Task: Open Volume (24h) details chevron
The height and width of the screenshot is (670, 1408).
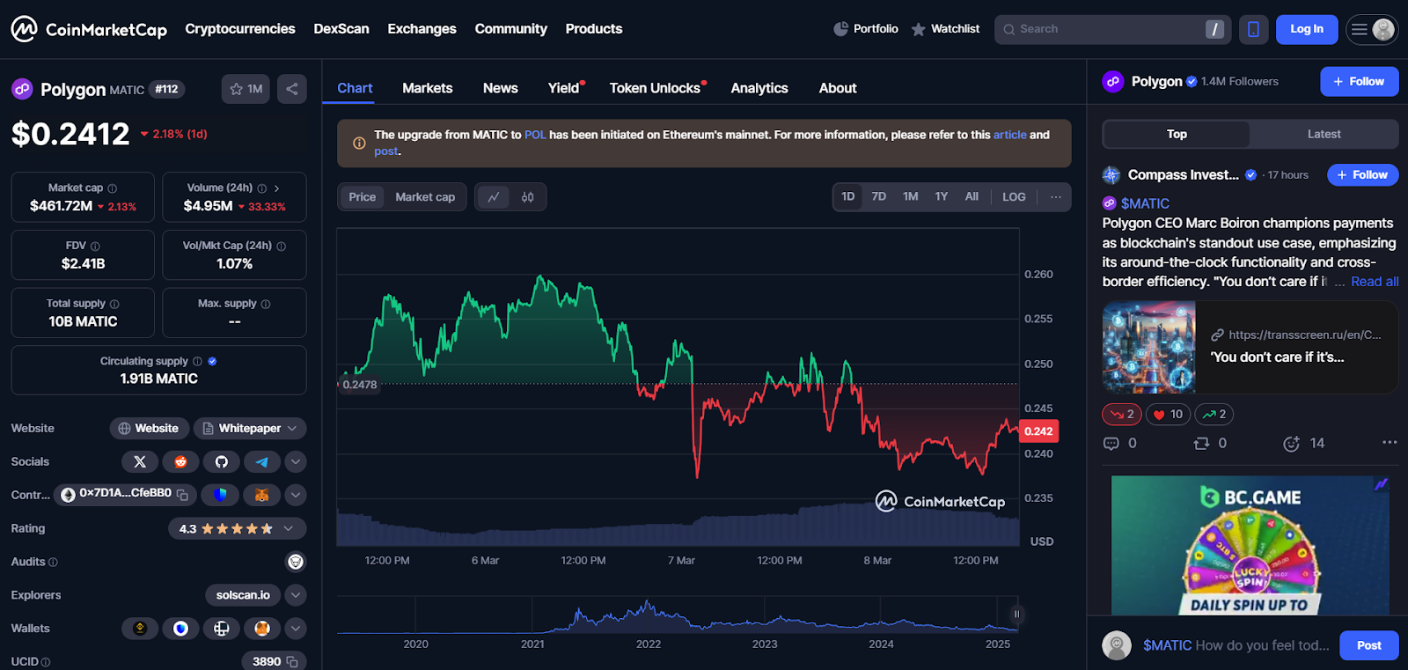Action: pos(276,188)
